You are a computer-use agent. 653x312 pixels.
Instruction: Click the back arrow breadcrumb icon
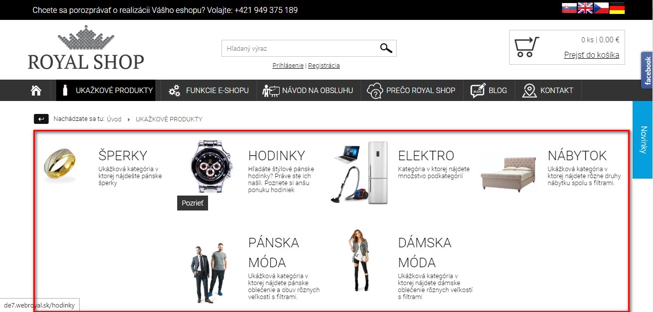(x=41, y=119)
